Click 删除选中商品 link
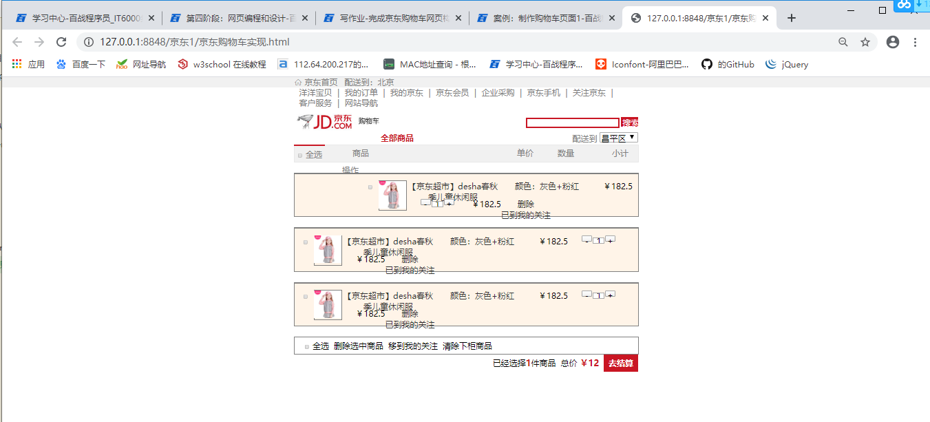 [359, 346]
